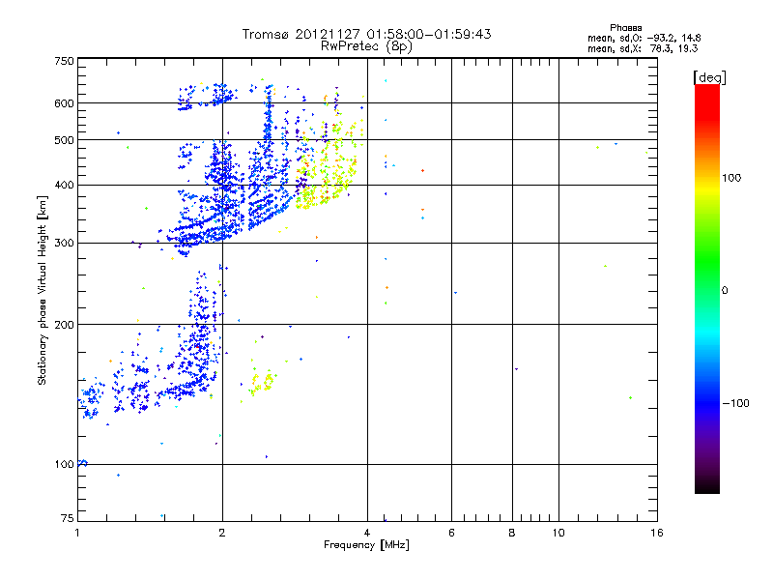Screen dimensions: 773x580
Task: Click the 'Phases' heading text
Action: coord(625,28)
